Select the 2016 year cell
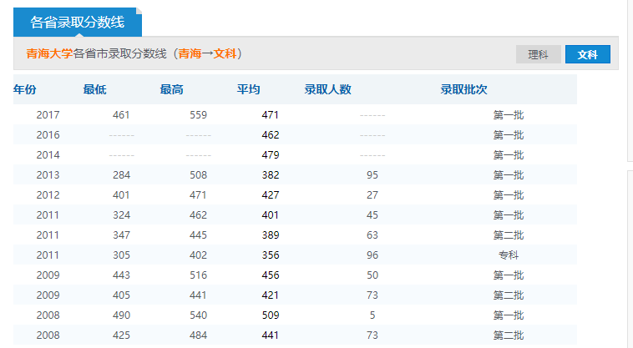The image size is (633, 348). click(x=48, y=135)
